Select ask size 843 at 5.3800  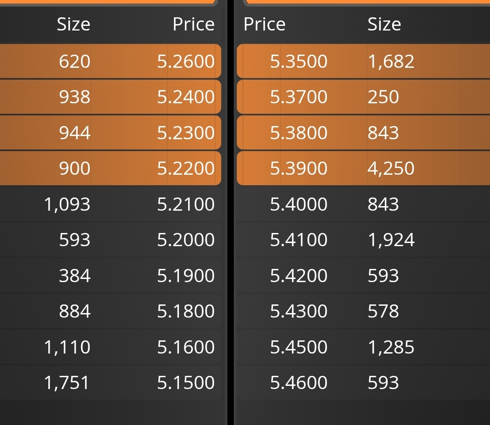tap(383, 133)
